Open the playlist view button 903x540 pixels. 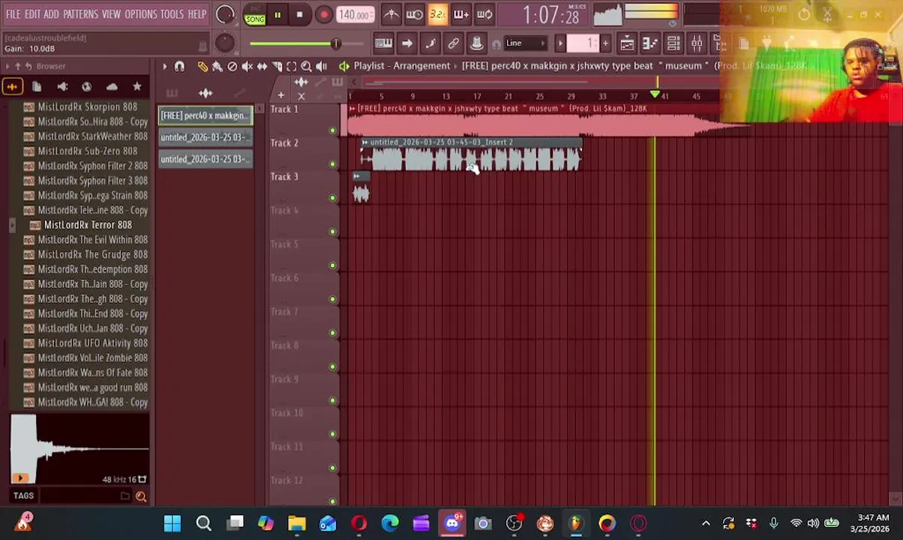click(627, 43)
